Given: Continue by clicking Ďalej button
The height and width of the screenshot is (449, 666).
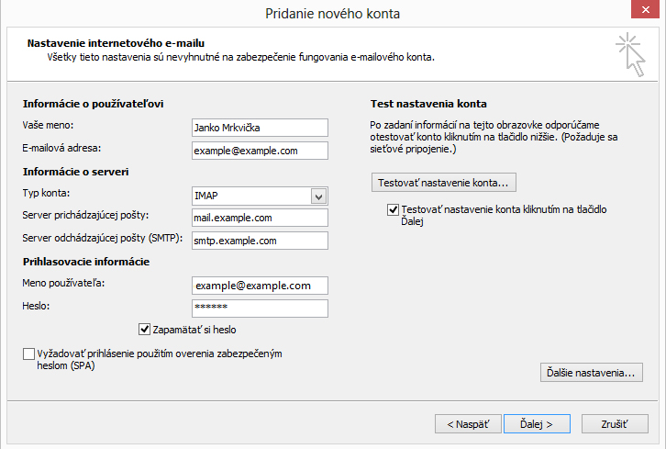Looking at the screenshot, I should point(536,424).
